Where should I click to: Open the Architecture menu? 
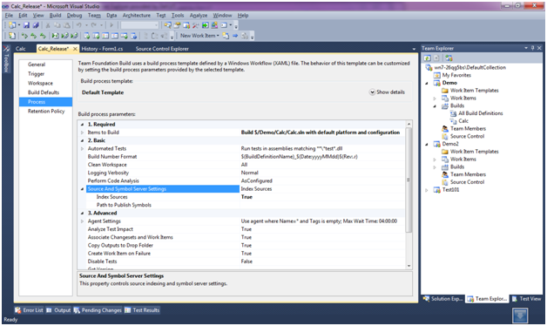tap(137, 16)
